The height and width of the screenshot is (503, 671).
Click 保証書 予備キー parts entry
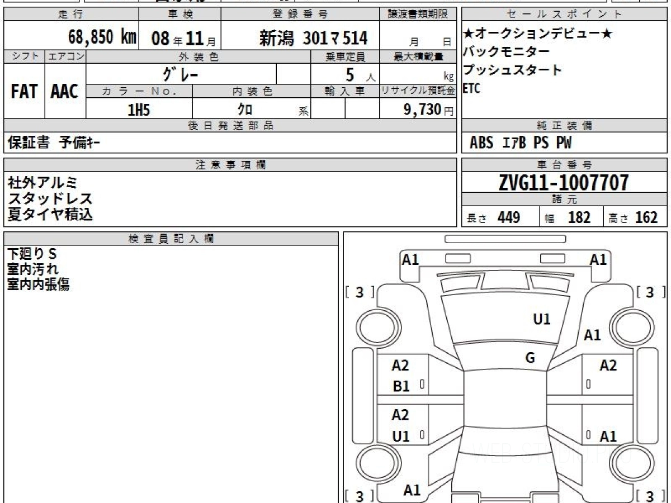[x=54, y=143]
